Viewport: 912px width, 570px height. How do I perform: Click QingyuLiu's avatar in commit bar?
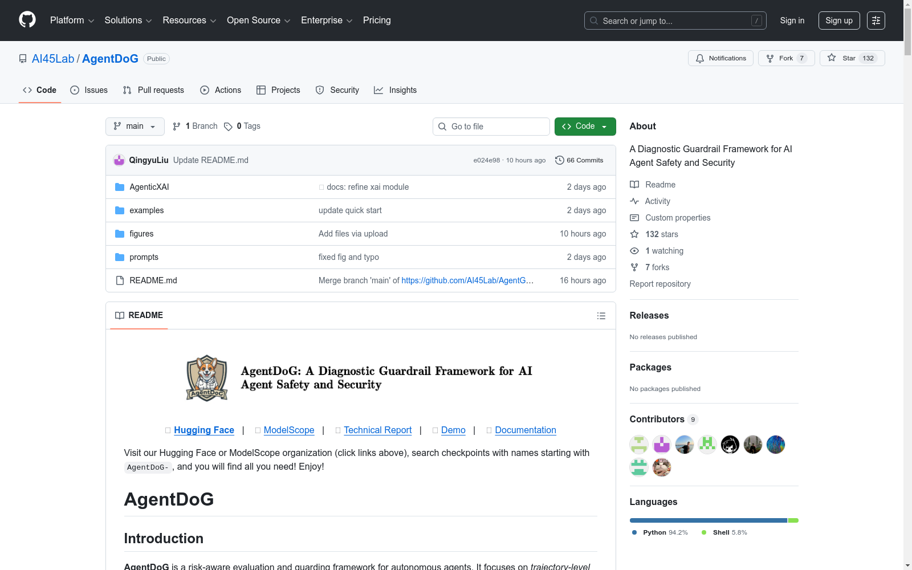119,160
